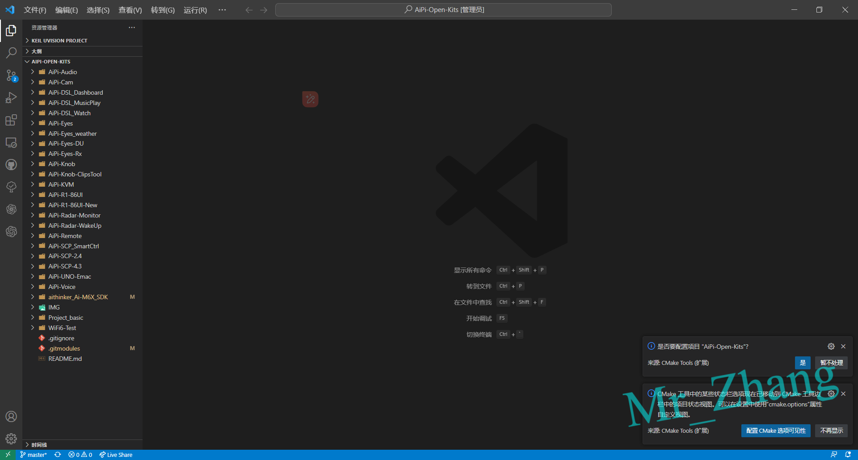This screenshot has width=858, height=460.
Task: Expand the AiPi-UNO-Emac folder
Action: tap(83, 276)
